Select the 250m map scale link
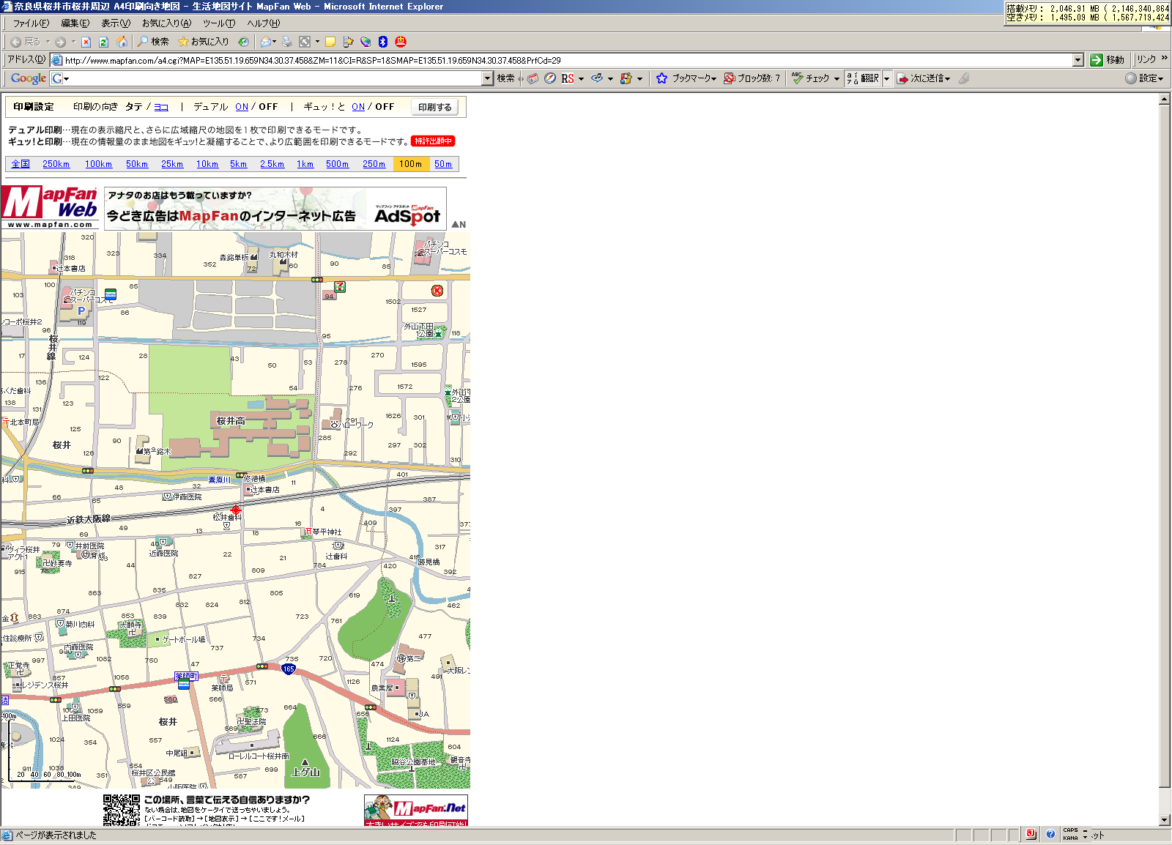Image resolution: width=1172 pixels, height=845 pixels. click(x=374, y=164)
